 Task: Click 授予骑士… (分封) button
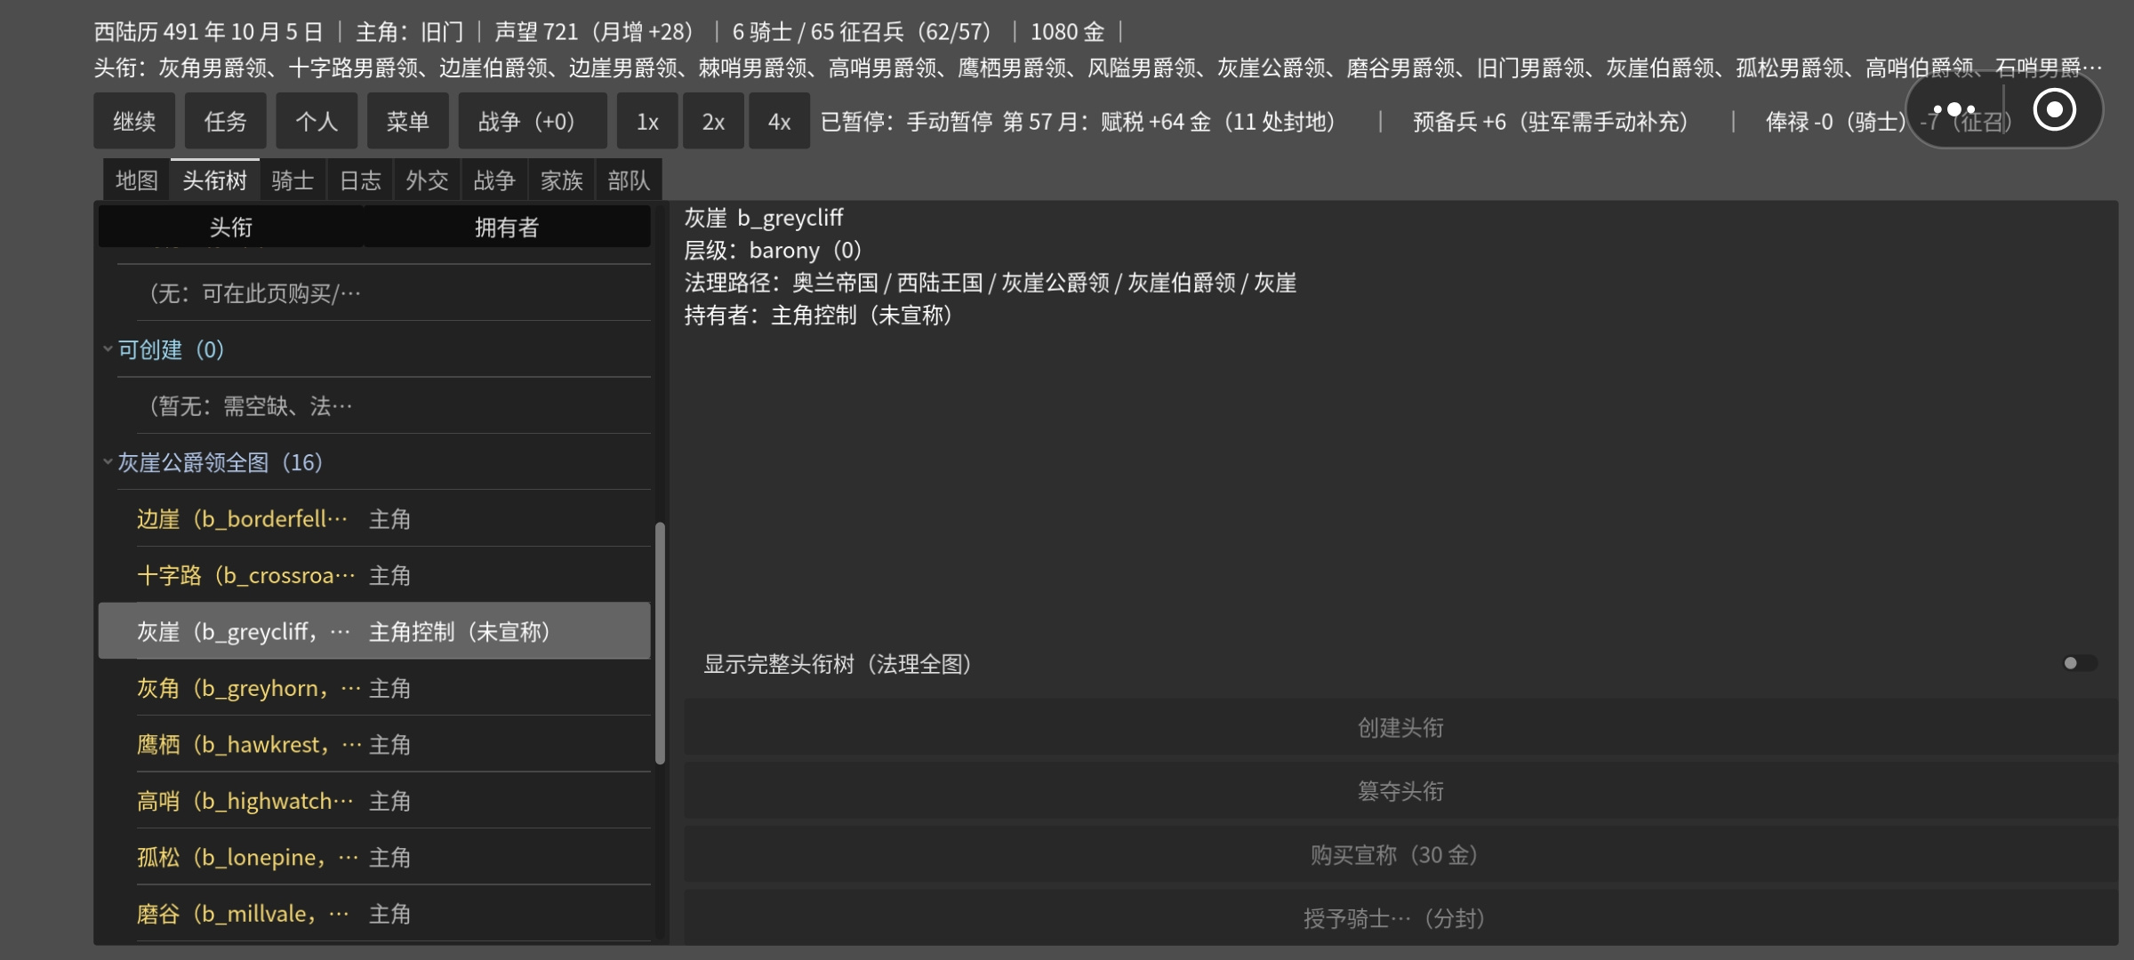1400,917
